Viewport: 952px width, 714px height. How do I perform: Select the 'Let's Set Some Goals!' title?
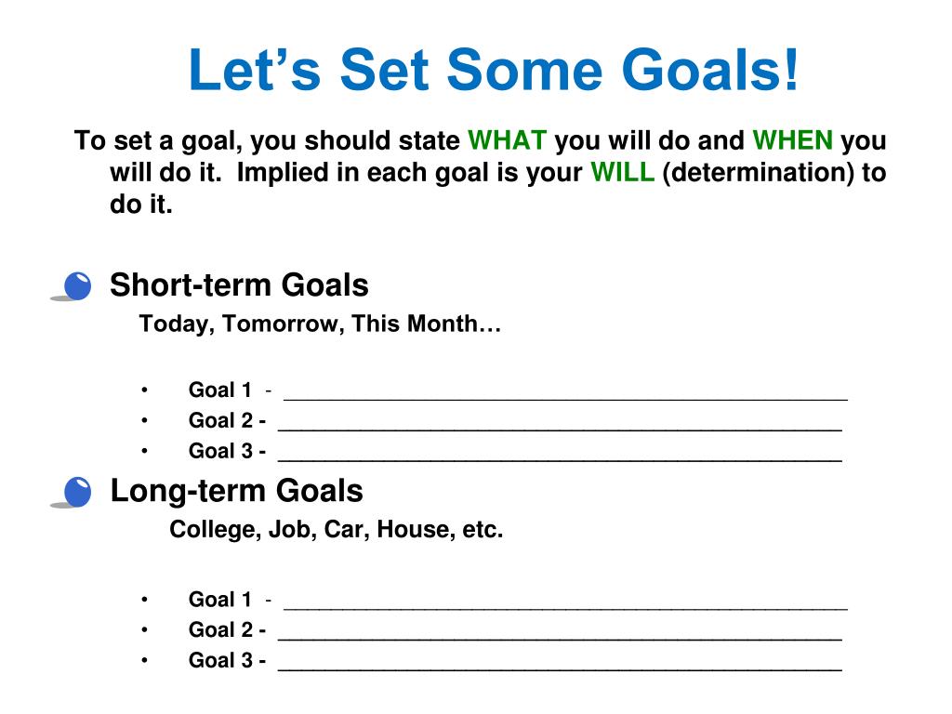point(493,70)
